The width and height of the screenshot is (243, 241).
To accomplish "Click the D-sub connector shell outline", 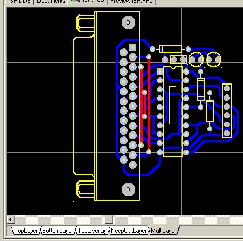I will tap(84, 106).
